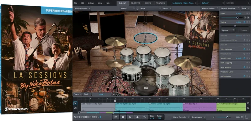Enable Envelope and Offset power button
This screenshot has width=251, height=121.
[244, 40]
